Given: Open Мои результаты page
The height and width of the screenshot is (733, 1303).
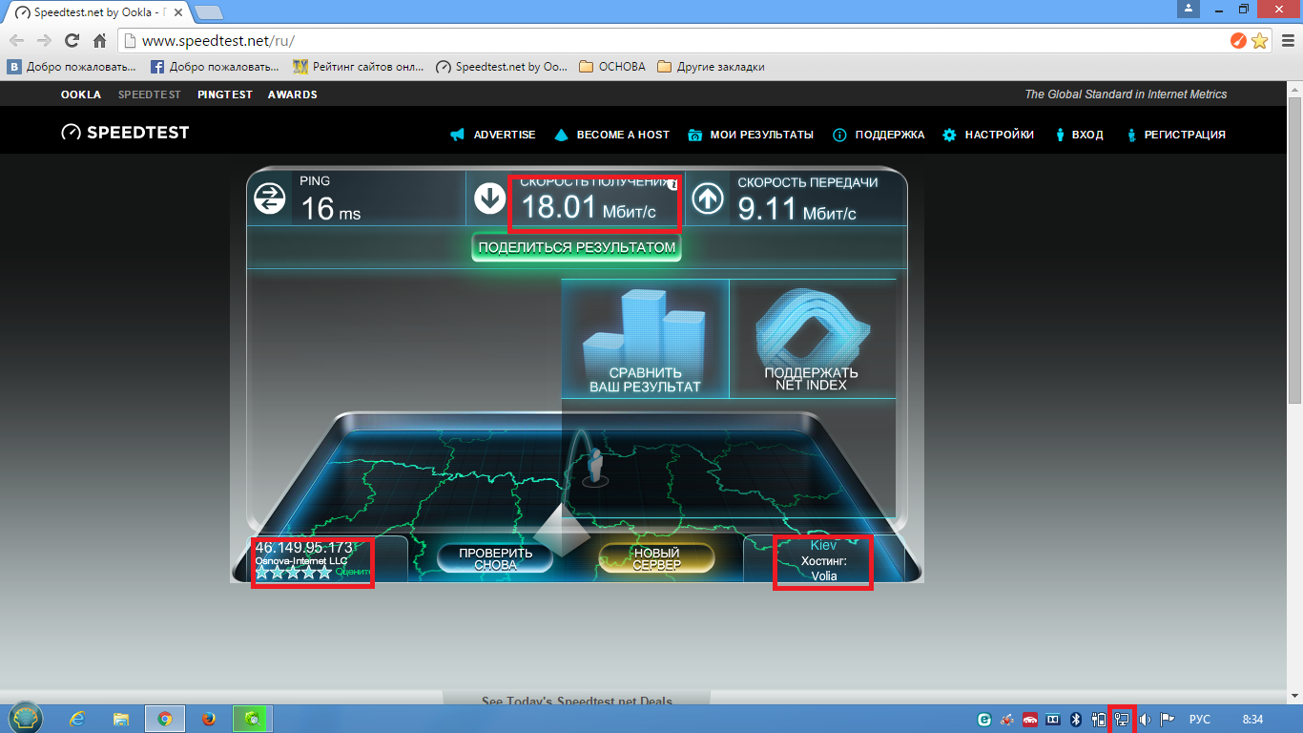Looking at the screenshot, I should [751, 135].
